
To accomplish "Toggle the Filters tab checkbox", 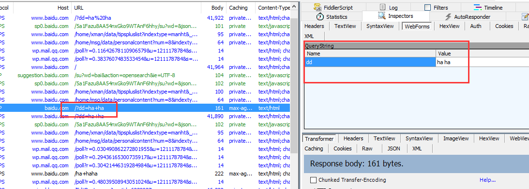I will (427, 7).
